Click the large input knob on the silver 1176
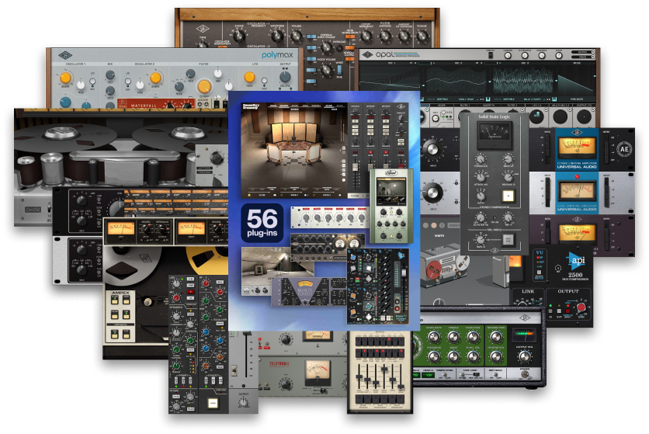Screen dimensions: 649x434 pyautogui.click(x=432, y=193)
